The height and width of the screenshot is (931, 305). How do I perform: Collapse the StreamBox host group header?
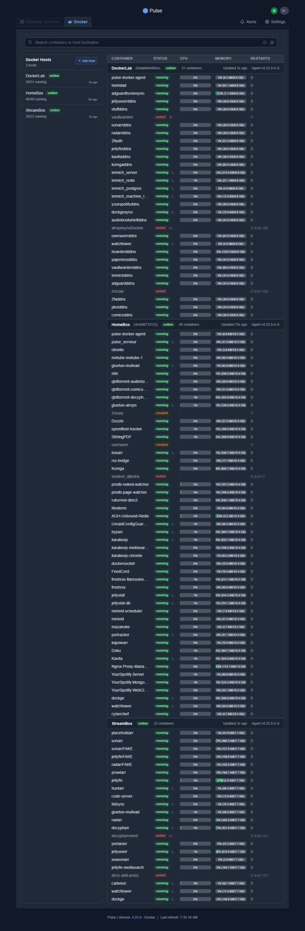(122, 723)
